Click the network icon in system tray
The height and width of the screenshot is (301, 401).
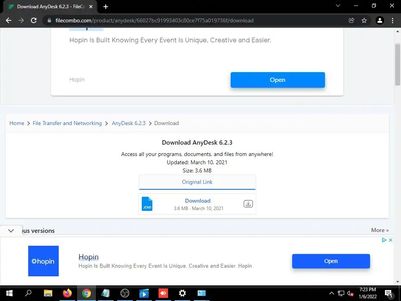341,293
